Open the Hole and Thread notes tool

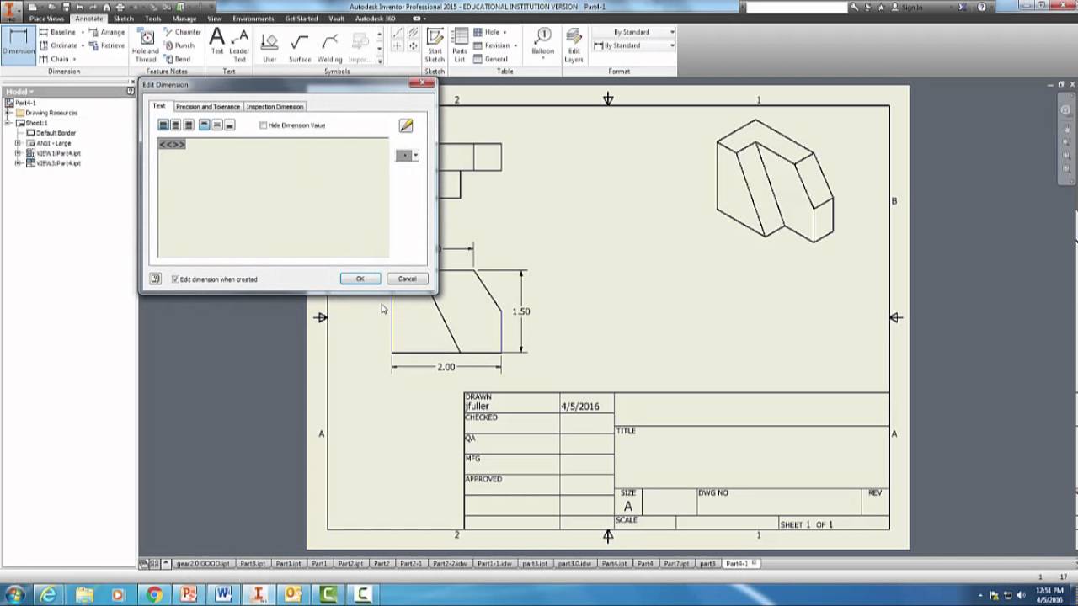coord(146,45)
